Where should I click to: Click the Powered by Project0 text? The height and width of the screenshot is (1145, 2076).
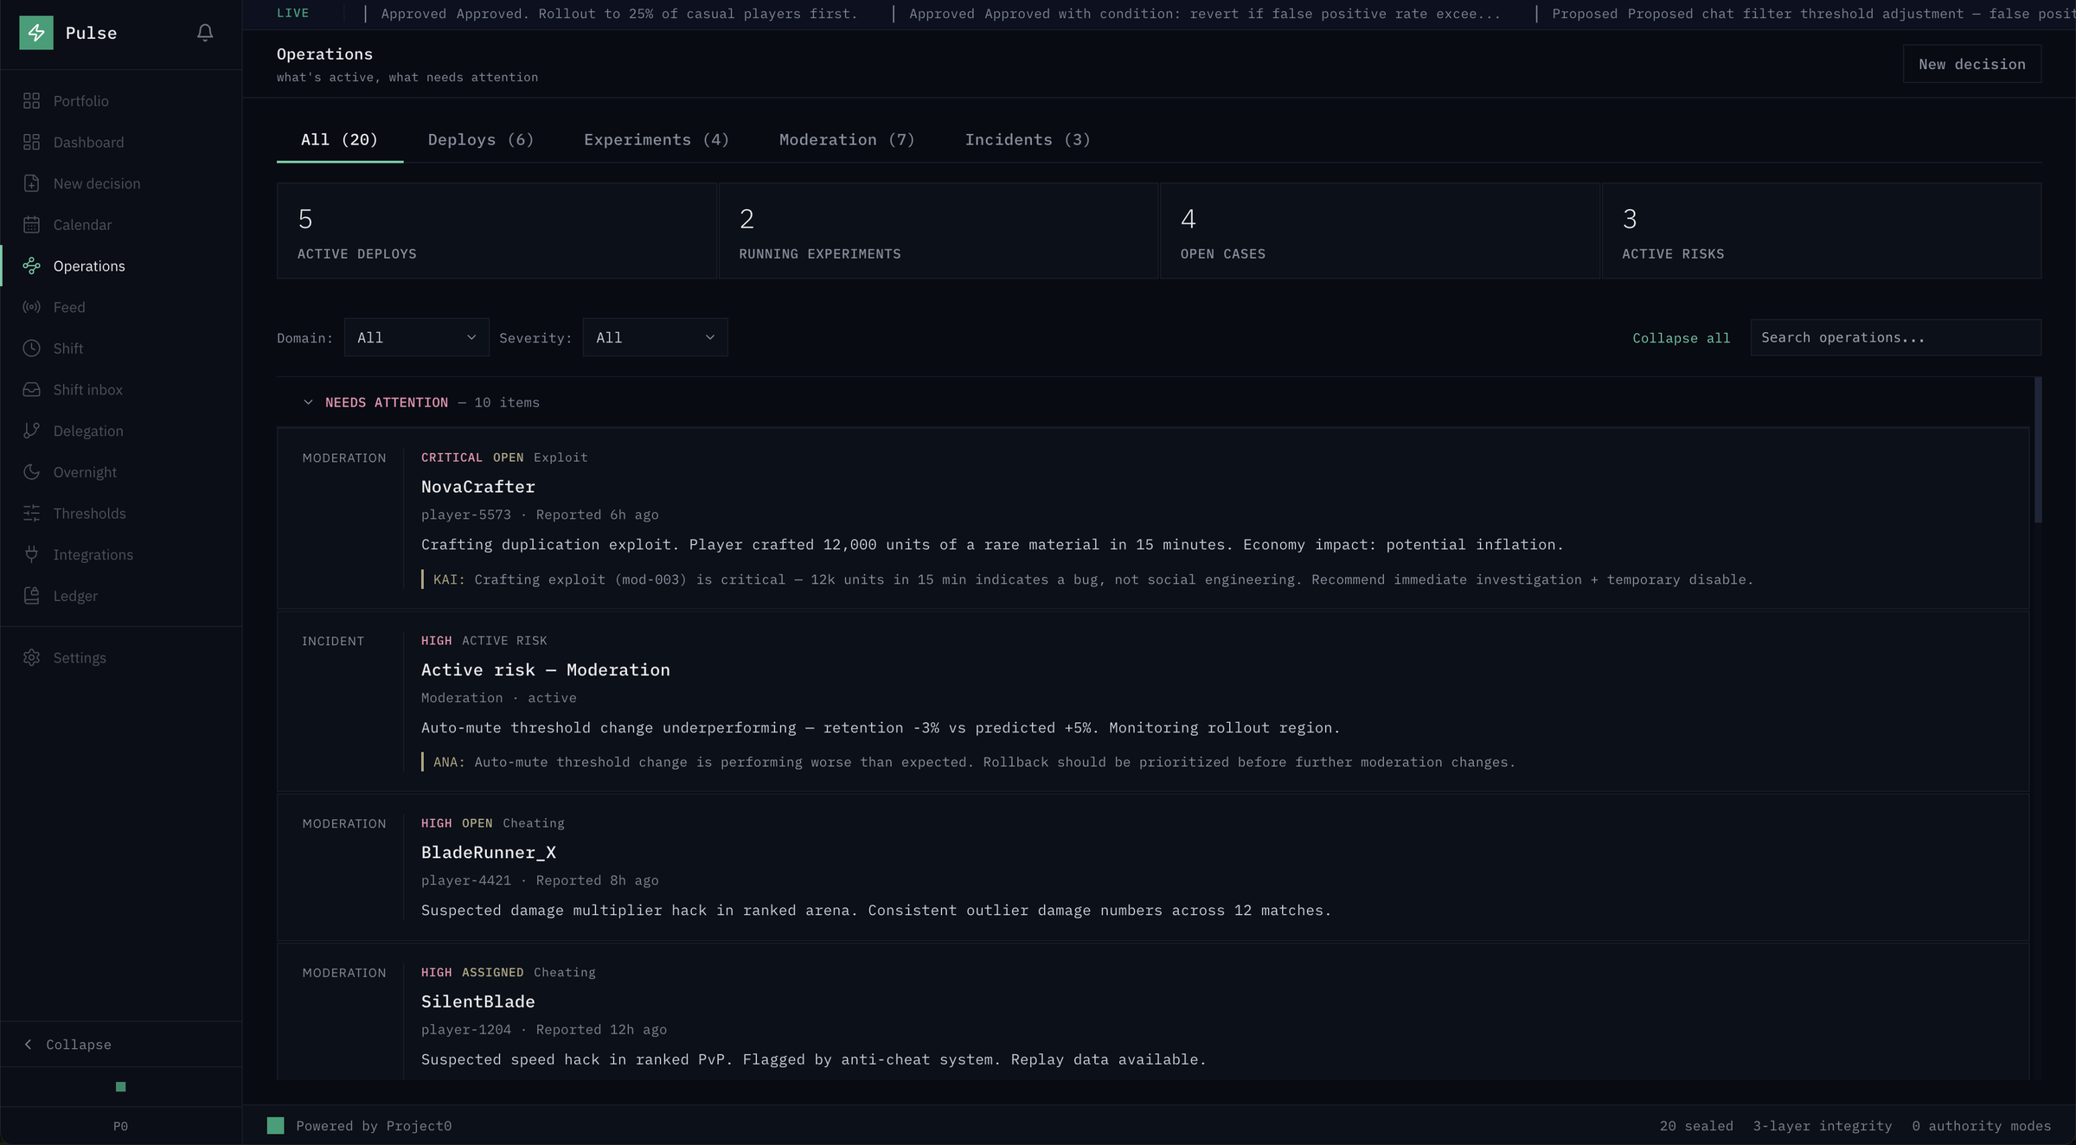pyautogui.click(x=374, y=1126)
